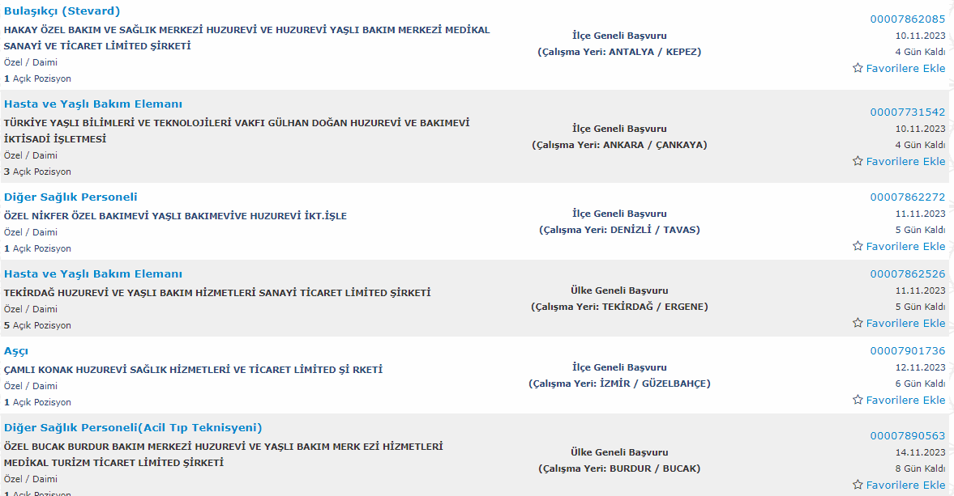
Task: Click the star icon for listing 00007862272
Action: click(x=858, y=246)
